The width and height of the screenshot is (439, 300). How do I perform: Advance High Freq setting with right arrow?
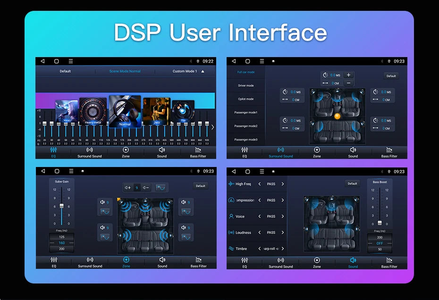[283, 184]
